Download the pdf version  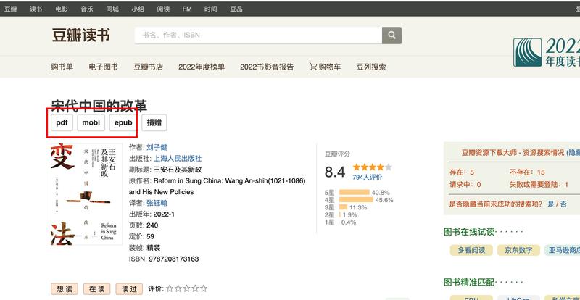click(x=62, y=122)
